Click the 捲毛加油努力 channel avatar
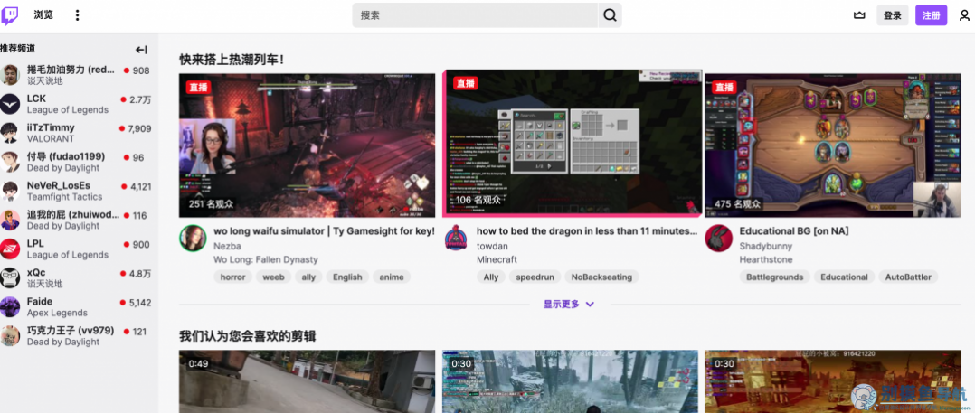 10,75
